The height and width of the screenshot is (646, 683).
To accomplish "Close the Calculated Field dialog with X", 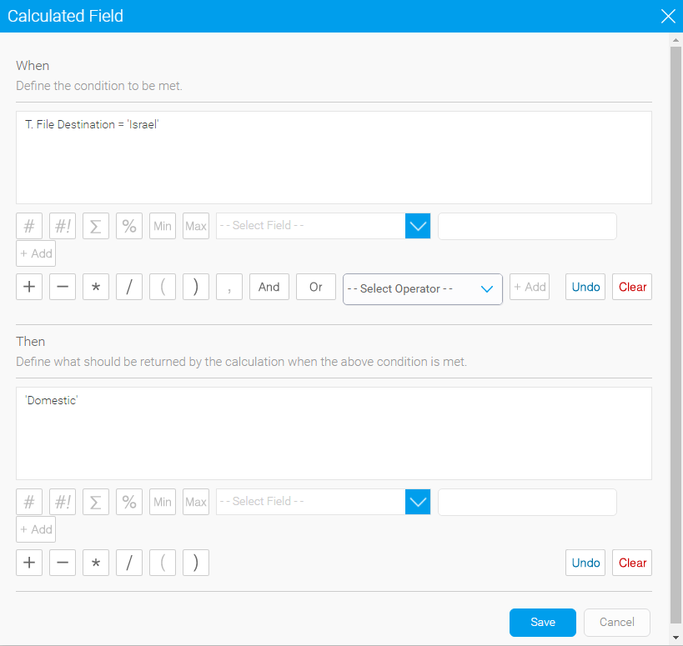I will [668, 16].
